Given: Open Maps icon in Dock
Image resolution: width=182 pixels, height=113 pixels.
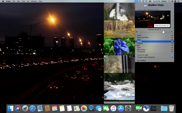Looking at the screenshot, I should click(x=77, y=109).
